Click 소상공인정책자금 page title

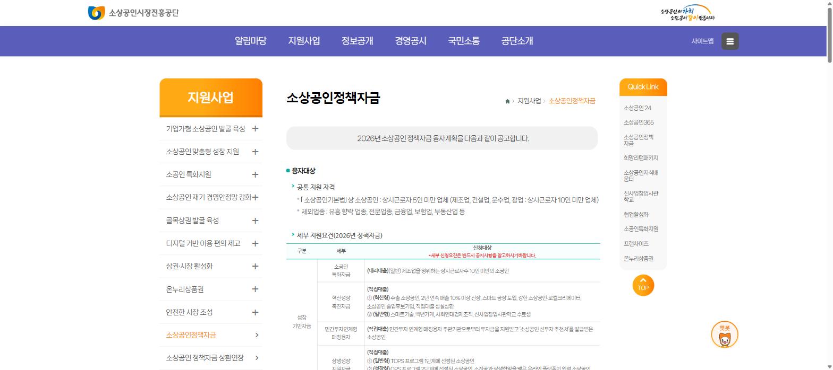click(x=333, y=98)
